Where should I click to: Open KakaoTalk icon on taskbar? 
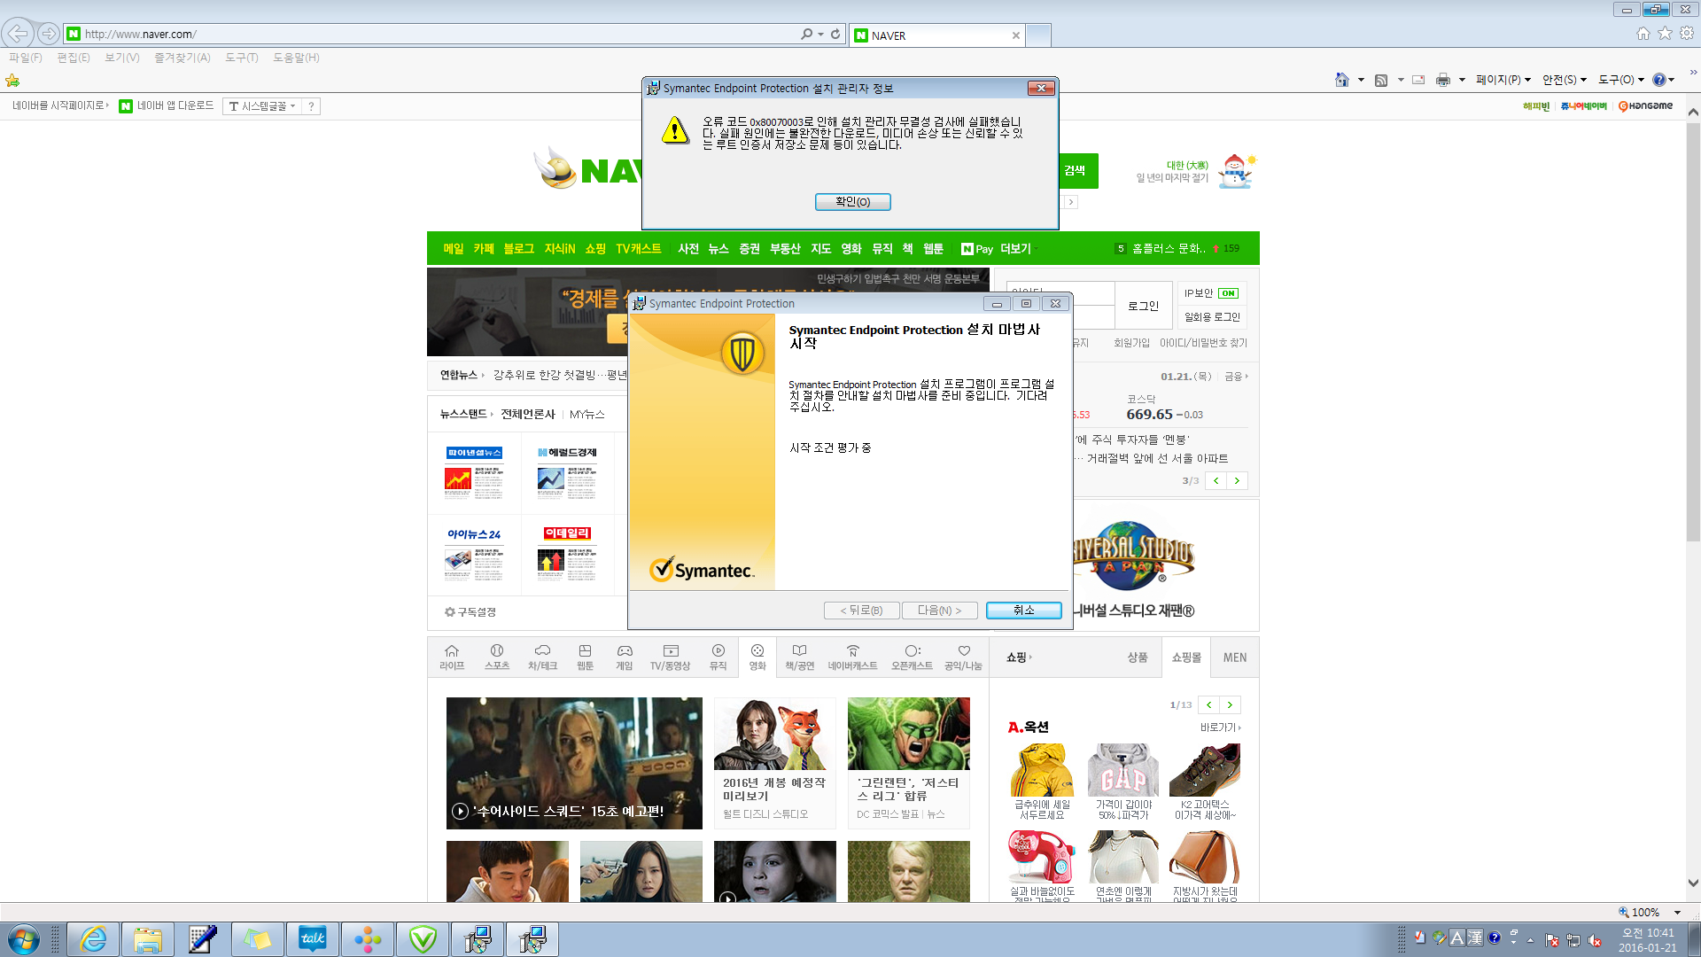click(x=313, y=939)
